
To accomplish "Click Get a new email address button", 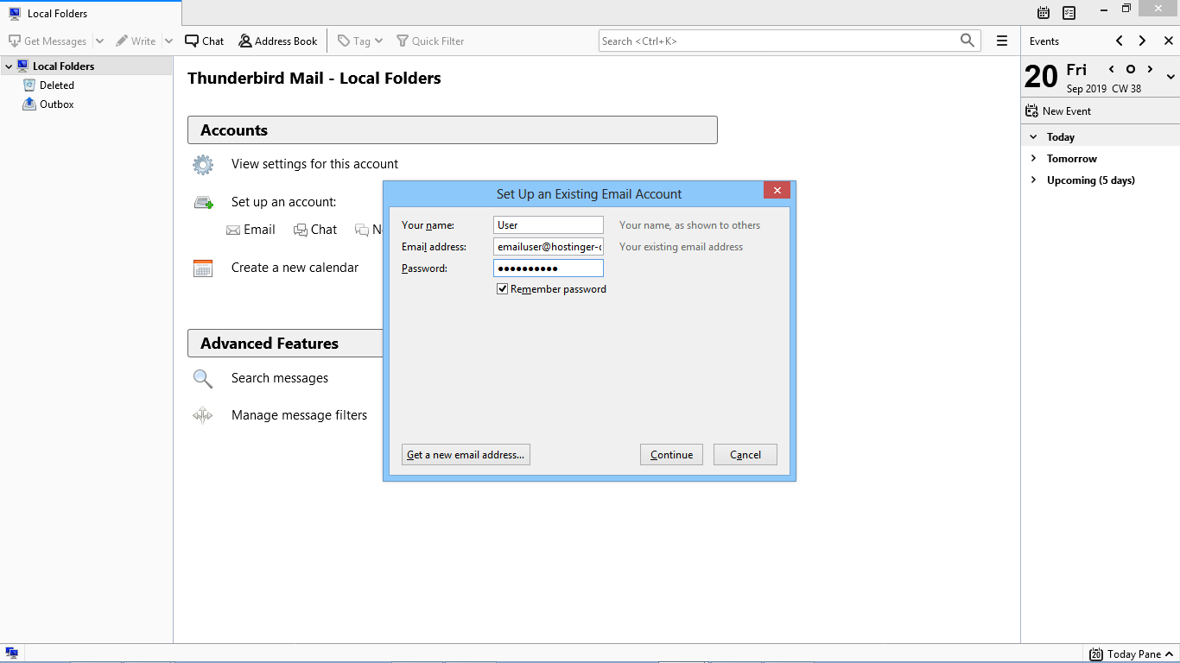I will coord(466,455).
